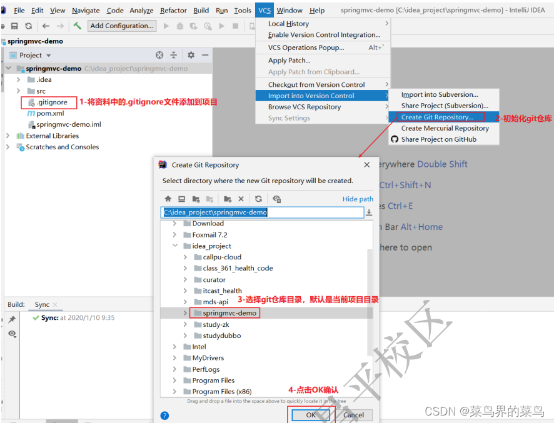Expand Scratches and Consoles node

click(x=8, y=147)
